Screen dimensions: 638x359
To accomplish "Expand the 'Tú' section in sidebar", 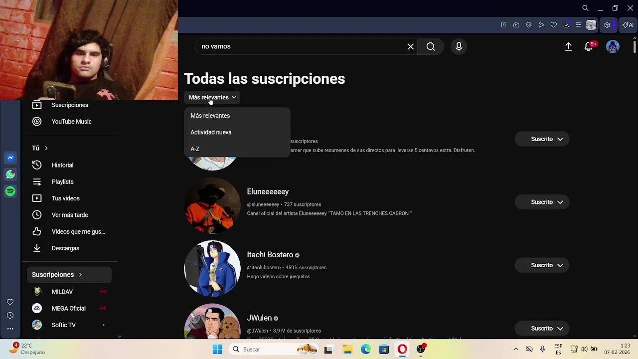I will tap(40, 148).
